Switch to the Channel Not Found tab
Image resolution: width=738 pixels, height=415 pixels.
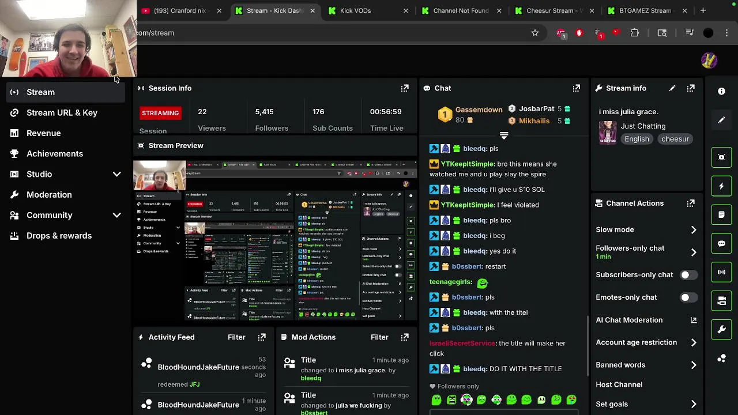click(461, 10)
